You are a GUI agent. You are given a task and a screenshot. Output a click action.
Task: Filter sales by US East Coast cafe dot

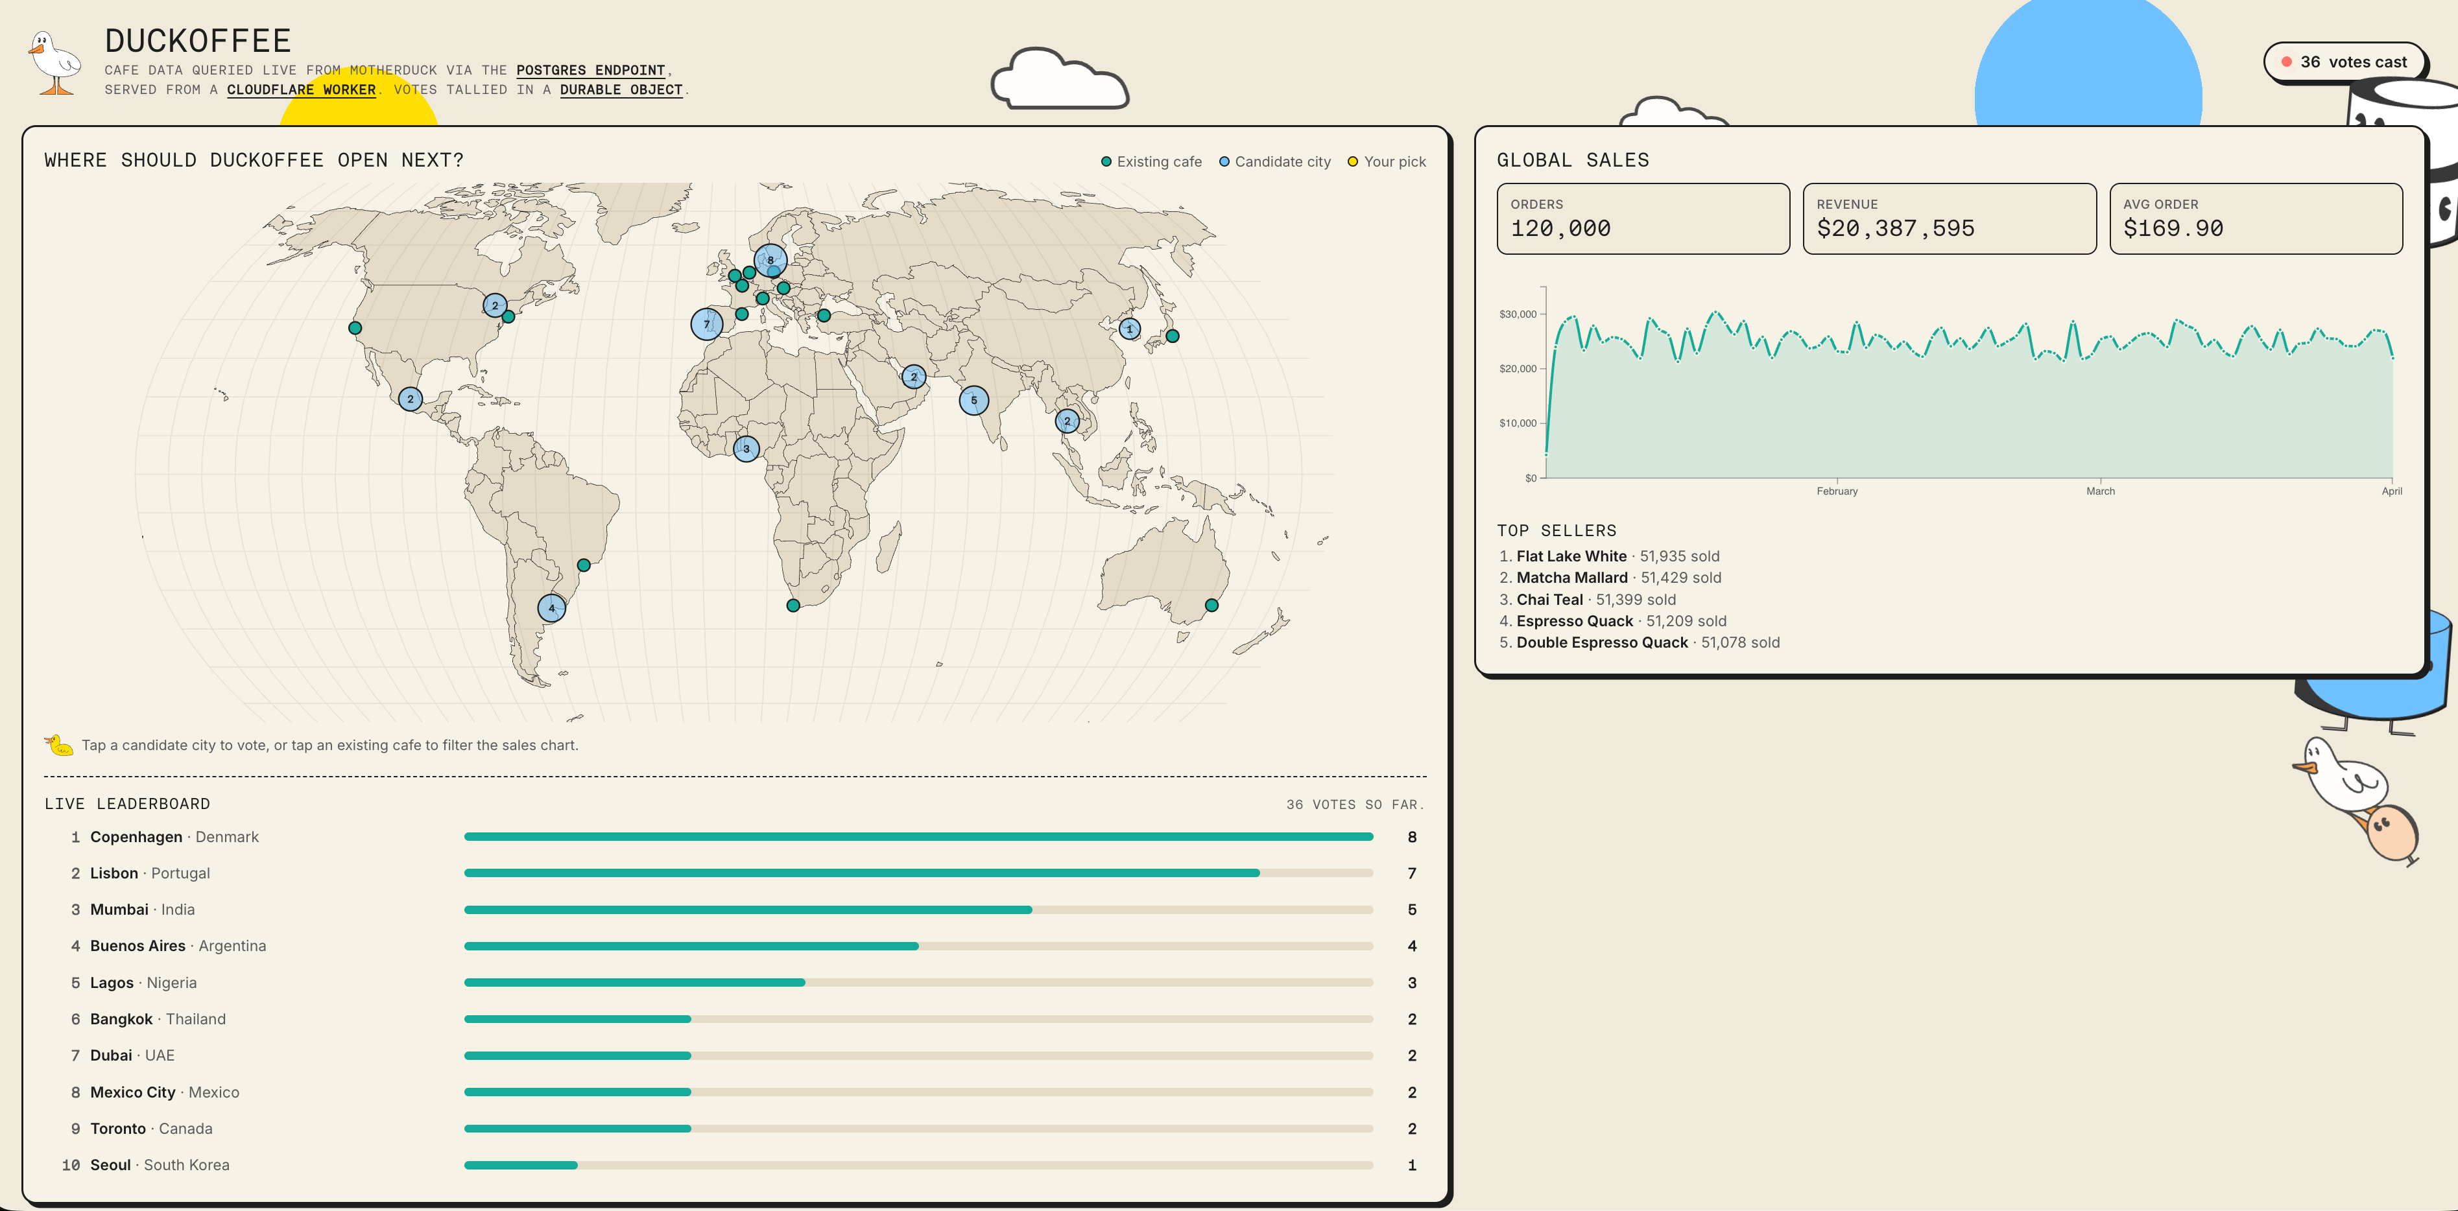508,316
